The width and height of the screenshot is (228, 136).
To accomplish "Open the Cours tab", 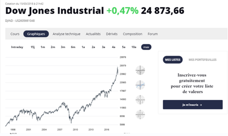I will tap(15, 34).
